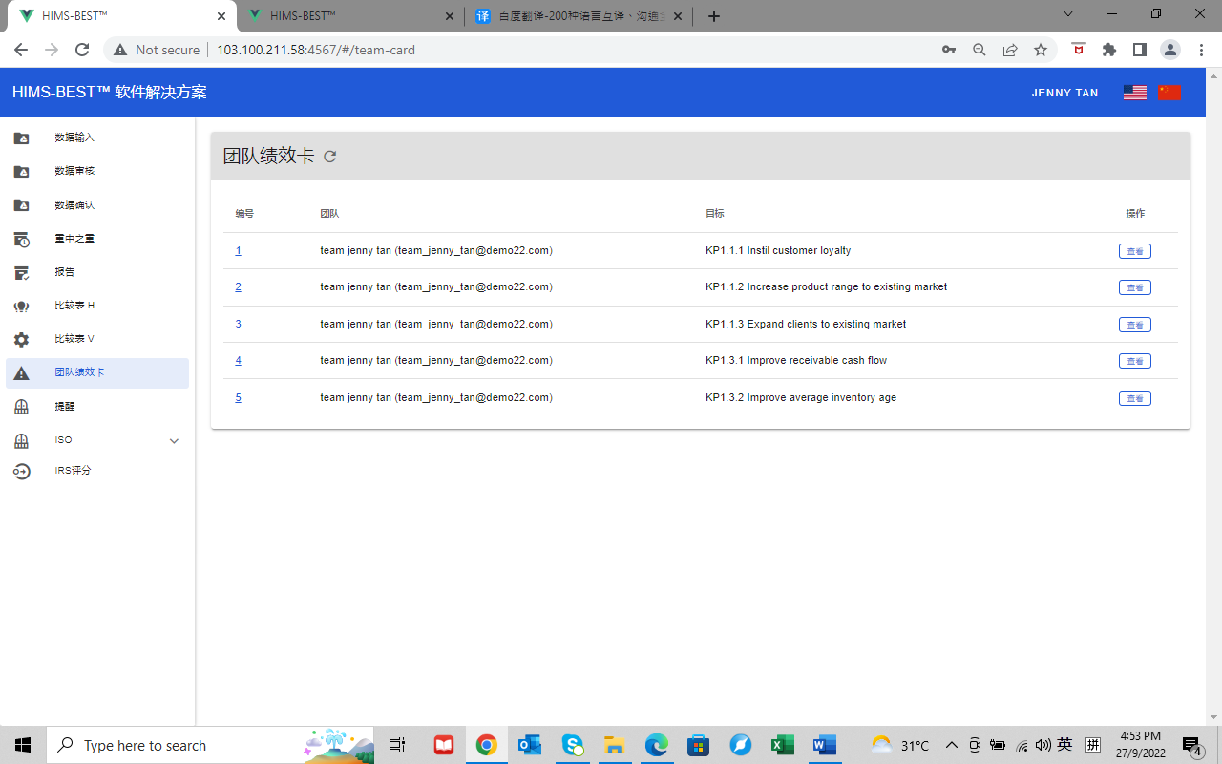
Task: Bookmark this page with the star icon
Action: point(1041,50)
